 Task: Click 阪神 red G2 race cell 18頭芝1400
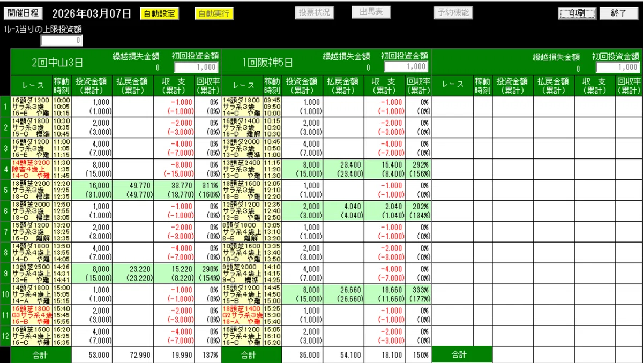tap(242, 315)
